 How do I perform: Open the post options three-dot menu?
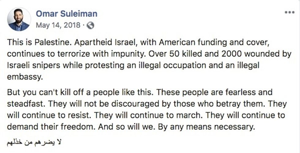pos(289,13)
